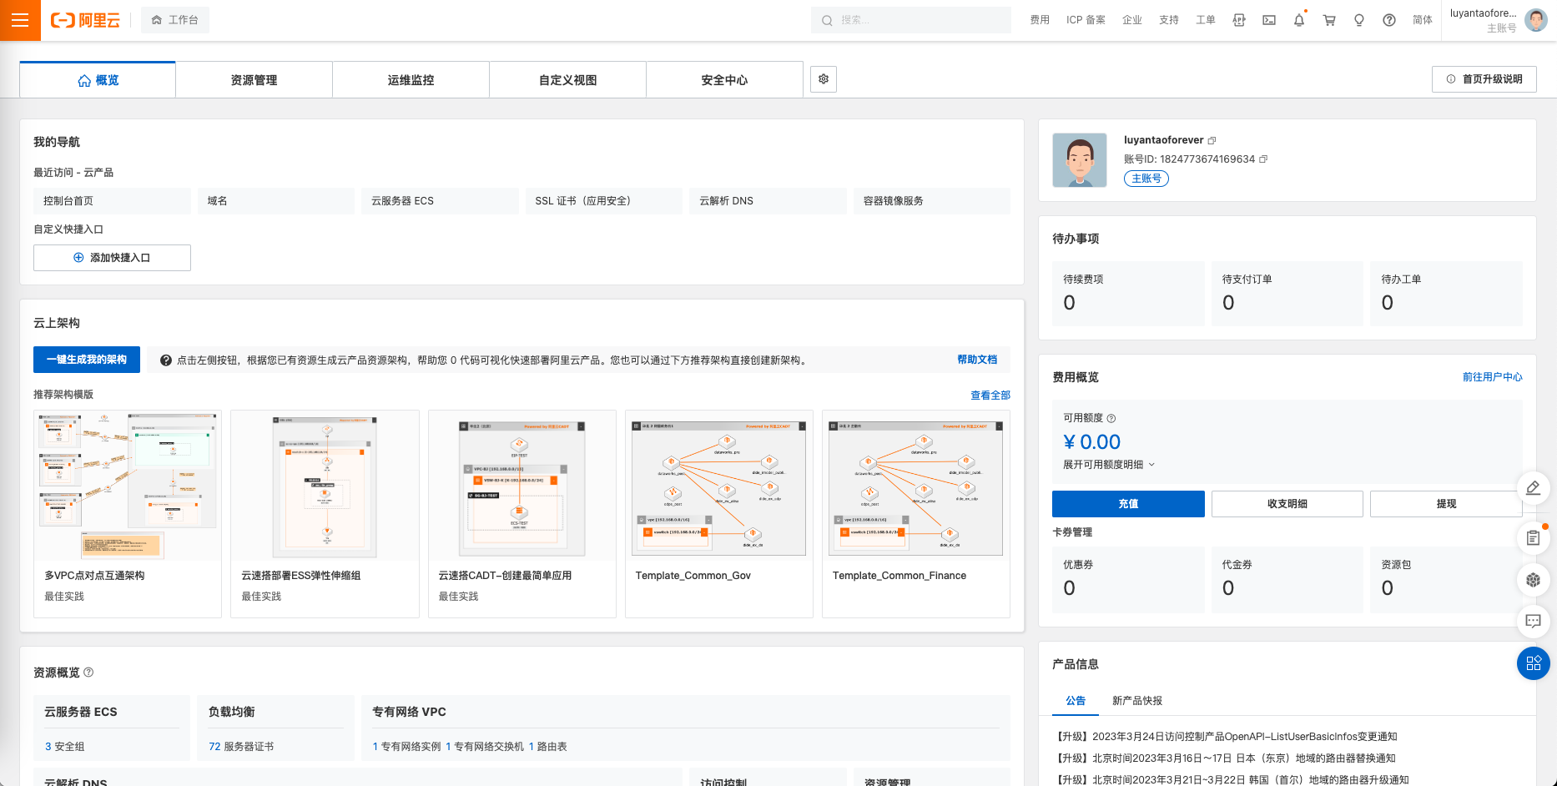This screenshot has height=786, width=1557.
Task: Open SSL 证书（应用安全）shortcut
Action: [x=603, y=201]
